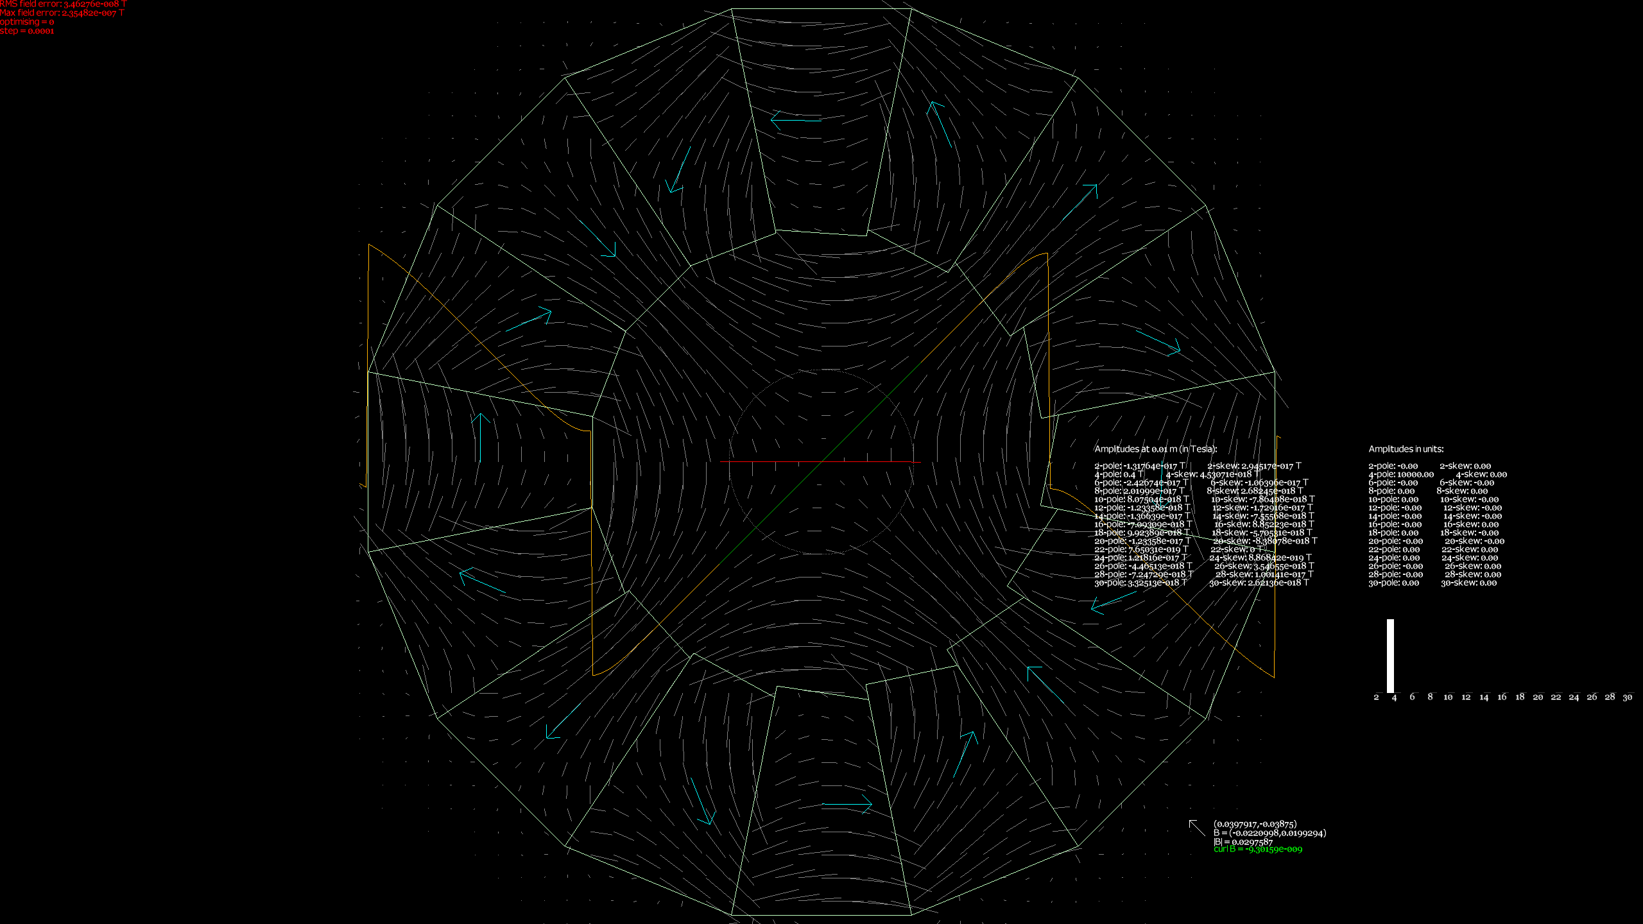This screenshot has width=1643, height=924.
Task: Click the cyan arrow in the top magnet wedge
Action: click(796, 120)
